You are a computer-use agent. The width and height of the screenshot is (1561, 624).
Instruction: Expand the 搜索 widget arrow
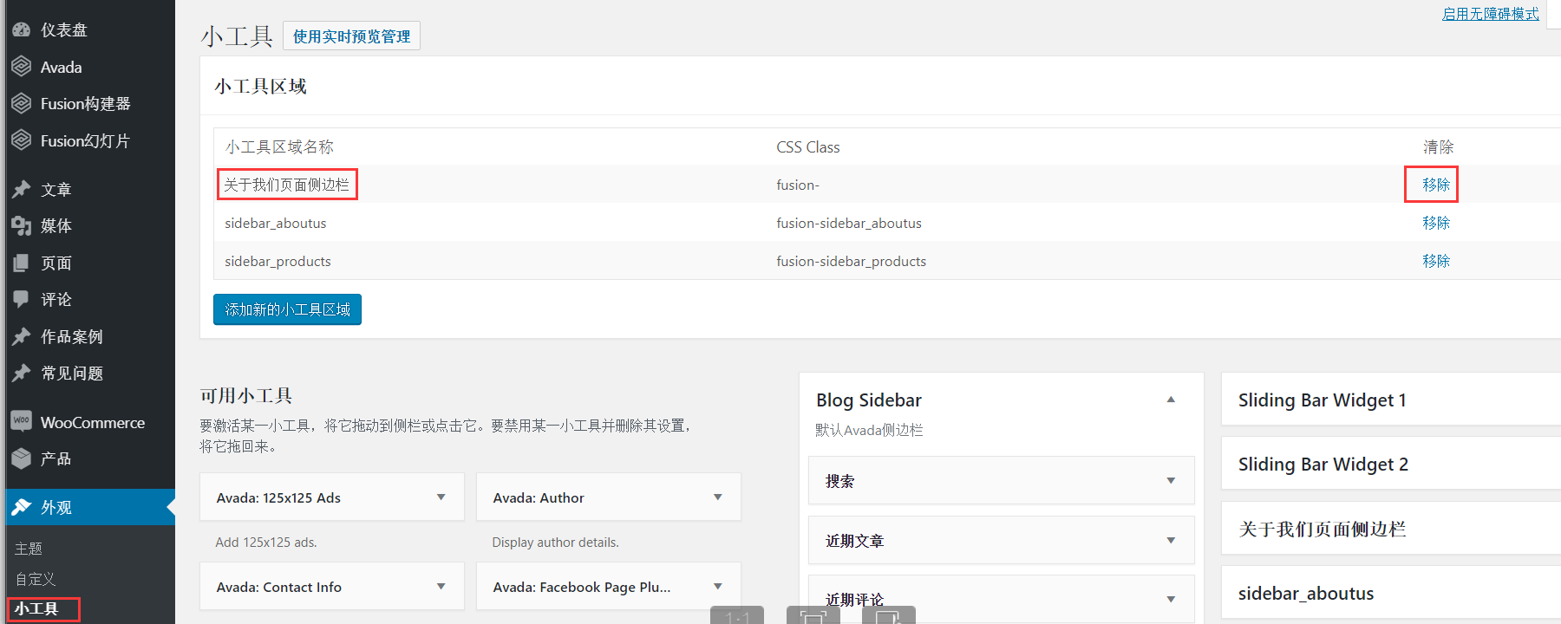pos(1171,481)
